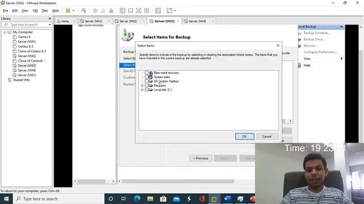Check the Local disk (C:) checkbox
This screenshot has width=364, height=204.
click(x=147, y=90)
